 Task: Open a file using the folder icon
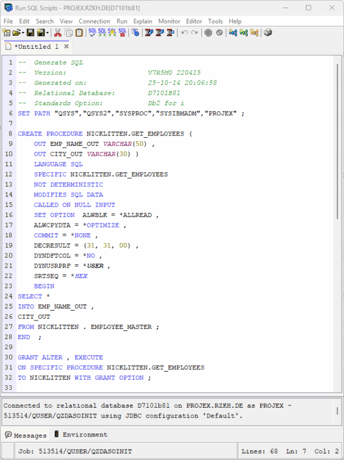17,33
